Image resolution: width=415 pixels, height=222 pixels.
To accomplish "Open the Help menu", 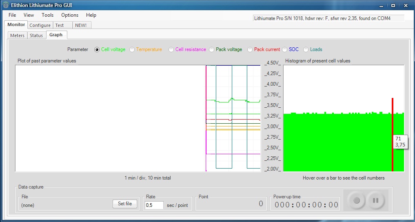I will click(91, 15).
